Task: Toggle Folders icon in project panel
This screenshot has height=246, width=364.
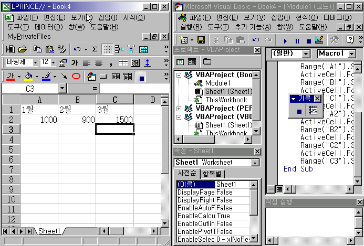Action: click(x=207, y=62)
